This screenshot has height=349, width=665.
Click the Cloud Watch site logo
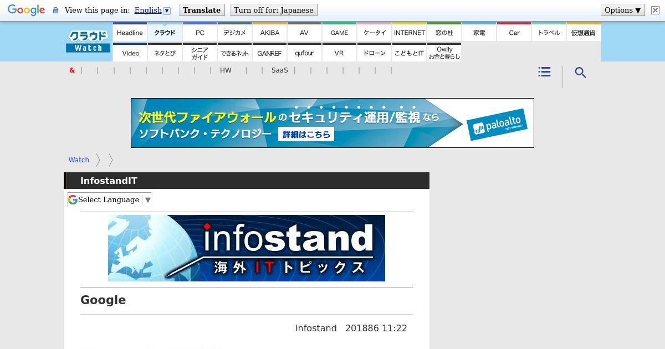88,42
